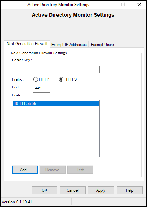This screenshot has height=207, width=147.
Task: Click the Test button
Action: click(80, 170)
